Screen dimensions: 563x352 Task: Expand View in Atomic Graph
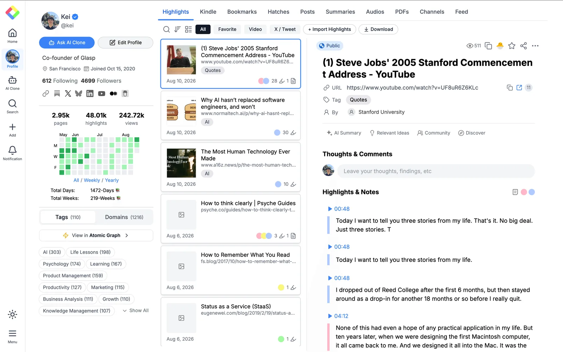96,235
